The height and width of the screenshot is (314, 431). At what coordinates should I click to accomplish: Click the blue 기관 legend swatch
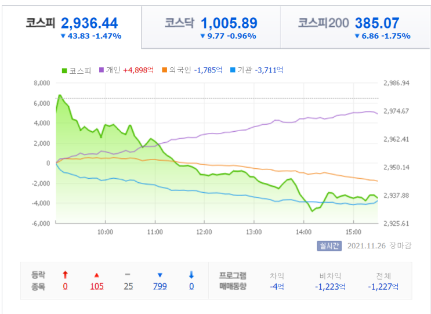click(233, 70)
